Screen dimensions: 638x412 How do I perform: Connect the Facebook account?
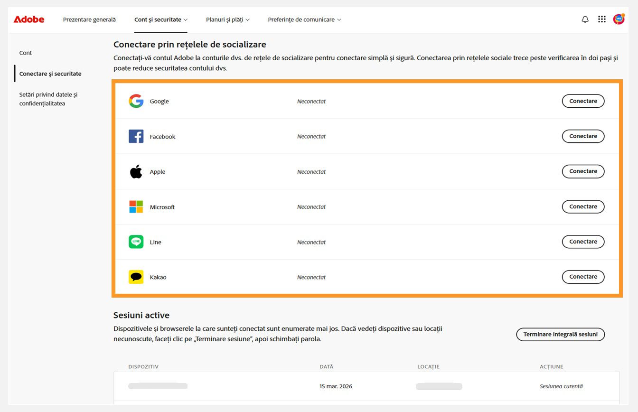pos(583,136)
